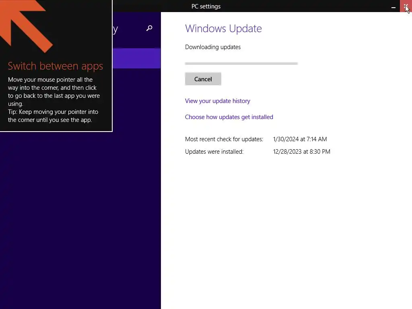Close the PC settings window
412x309 pixels.
point(406,6)
